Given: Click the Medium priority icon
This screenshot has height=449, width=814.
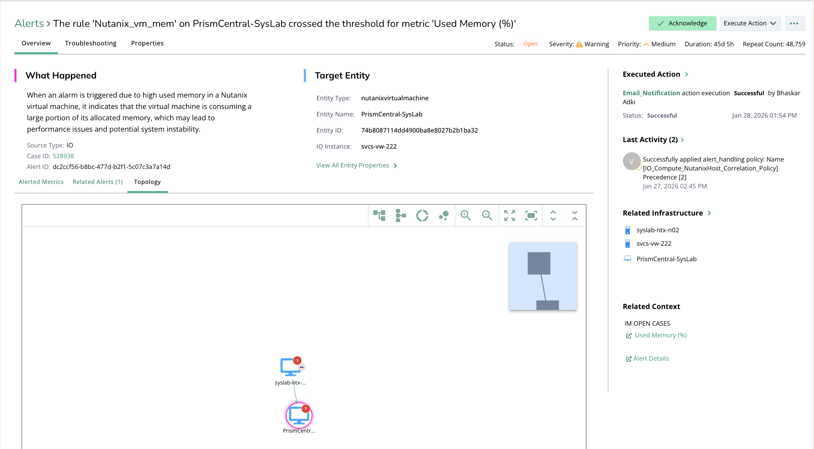Looking at the screenshot, I should [x=646, y=44].
